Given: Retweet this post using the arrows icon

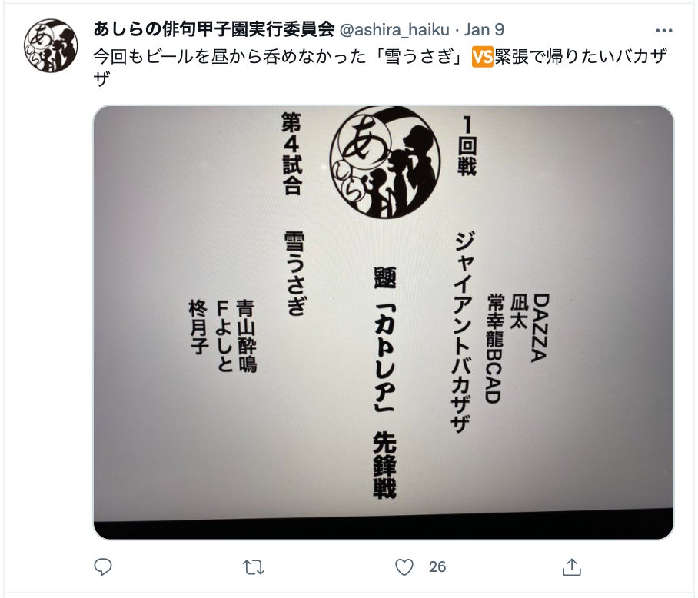Looking at the screenshot, I should pyautogui.click(x=254, y=567).
